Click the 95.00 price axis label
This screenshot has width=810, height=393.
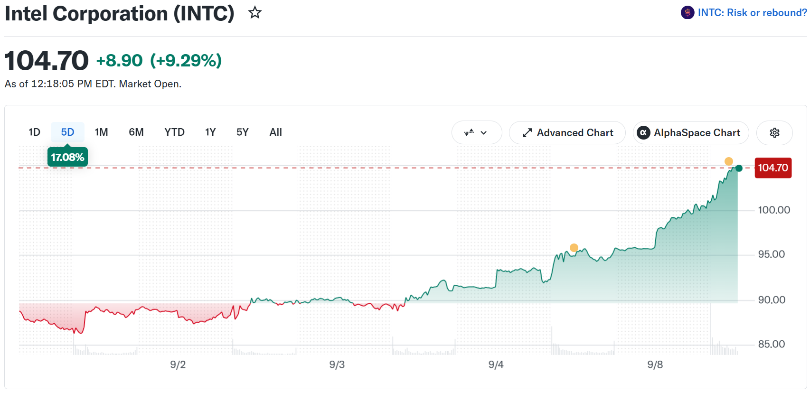[772, 254]
